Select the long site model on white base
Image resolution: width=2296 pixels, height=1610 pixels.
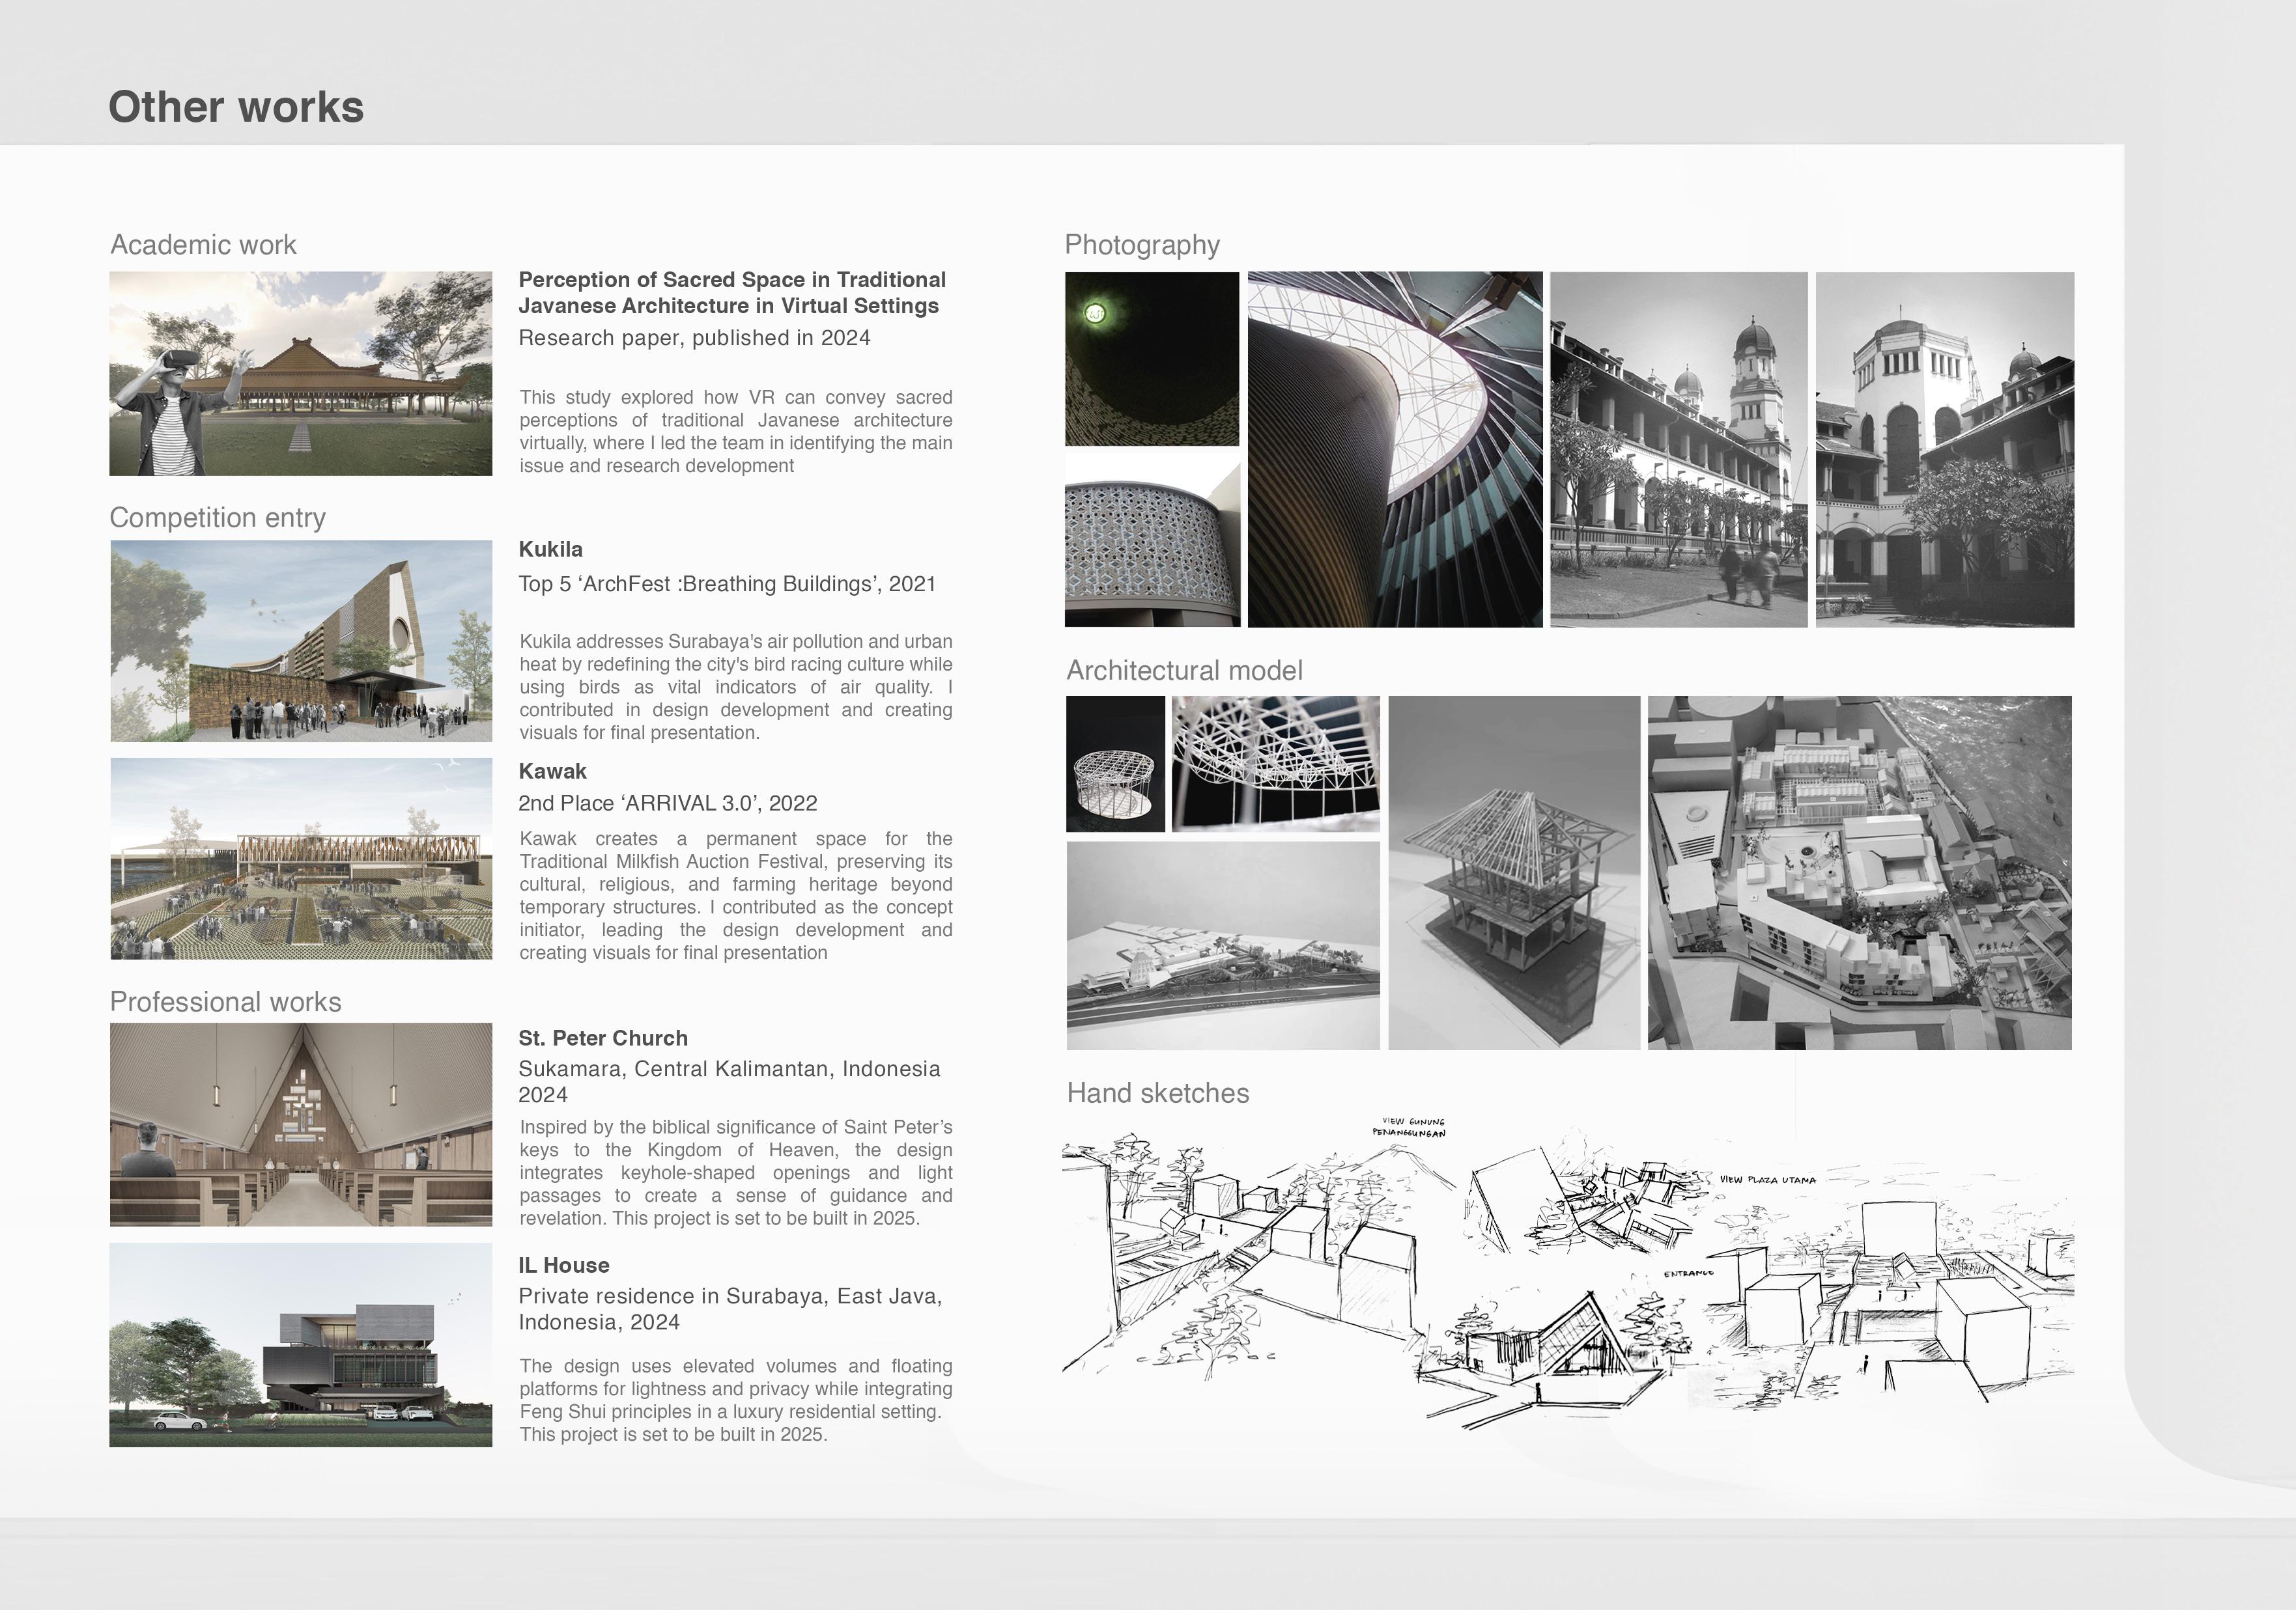(1222, 945)
